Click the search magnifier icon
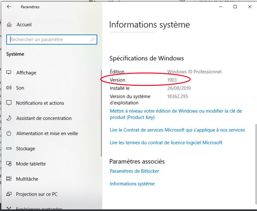The height and width of the screenshot is (211, 257). 93,40
